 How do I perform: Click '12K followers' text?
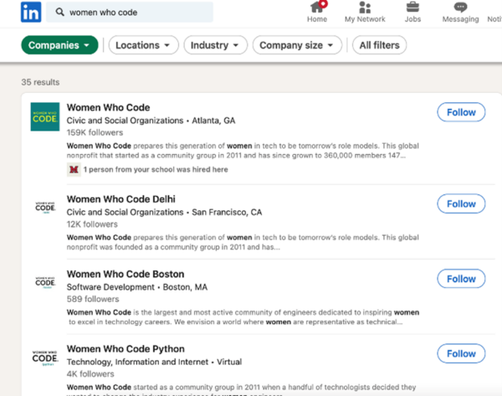[x=92, y=224]
